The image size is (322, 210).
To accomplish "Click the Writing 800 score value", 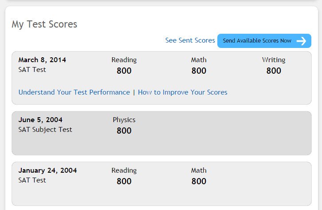I will [x=274, y=71].
